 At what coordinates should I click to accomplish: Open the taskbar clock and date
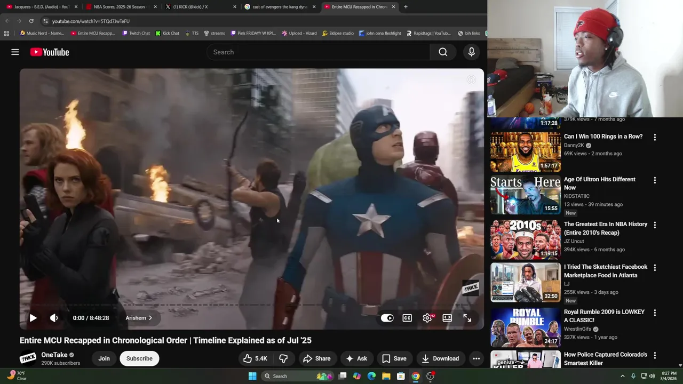(x=669, y=376)
